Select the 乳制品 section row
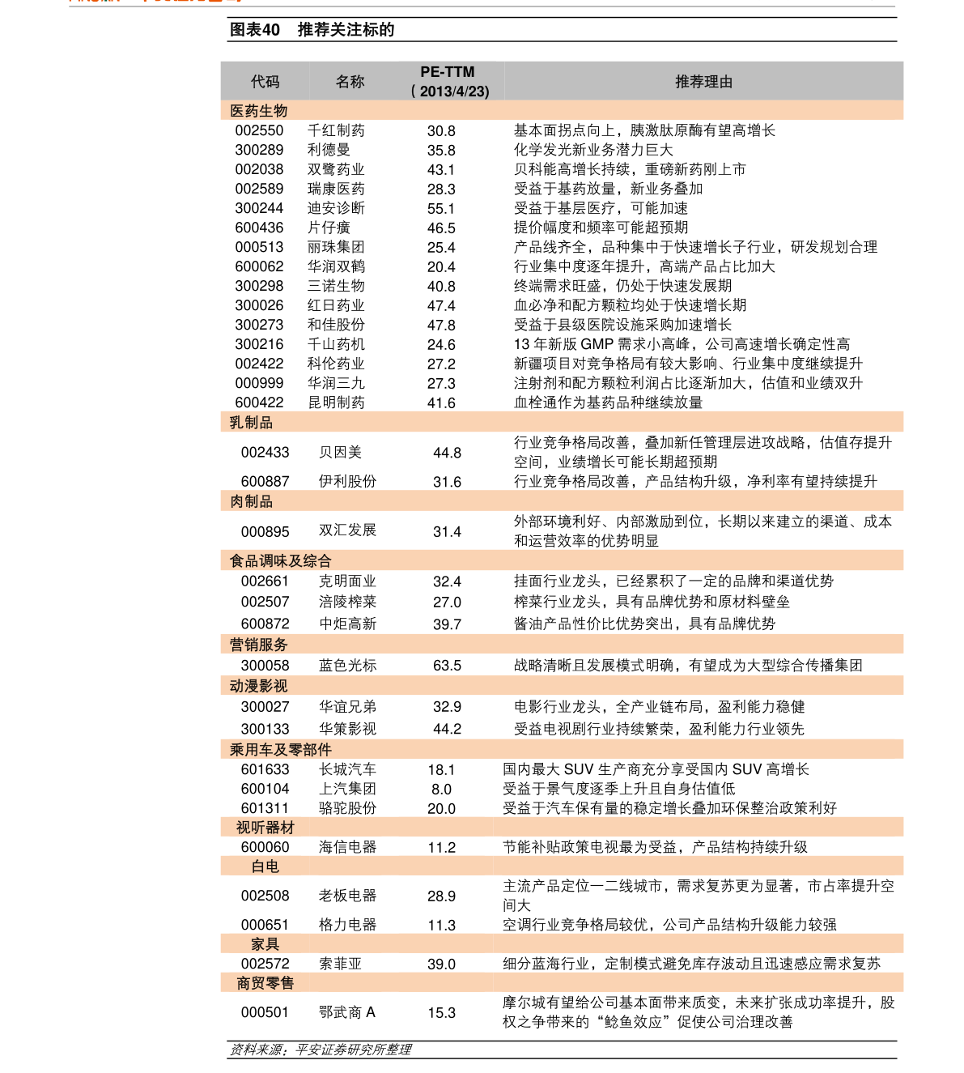Viewport: 964px width, 1073px height. [x=251, y=423]
